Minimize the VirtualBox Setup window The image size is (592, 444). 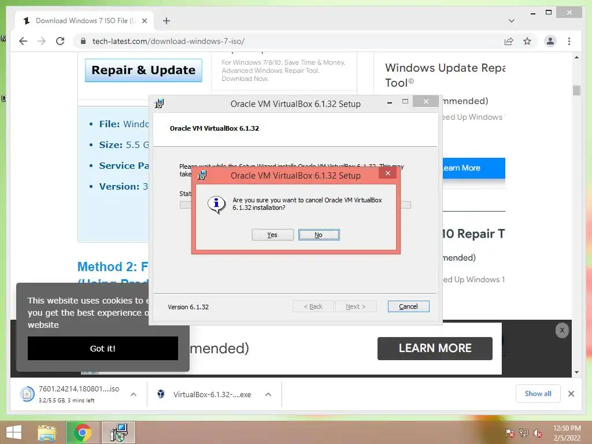(390, 102)
